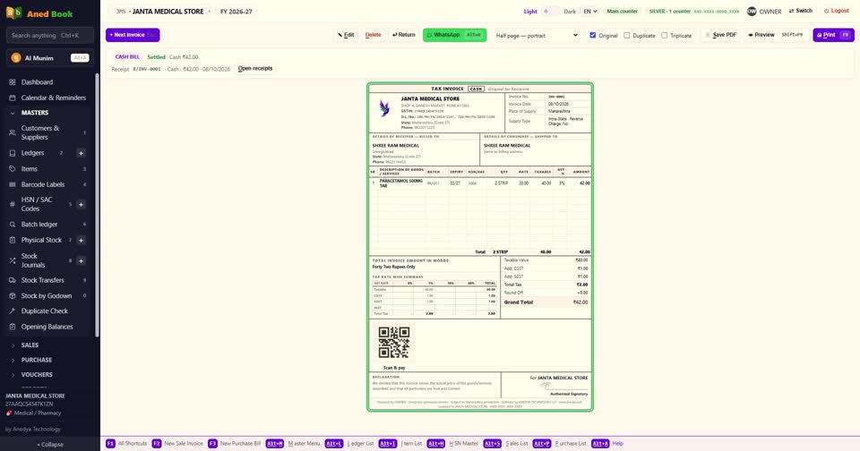Open the Ledgers list
860x451 pixels.
pyautogui.click(x=32, y=153)
